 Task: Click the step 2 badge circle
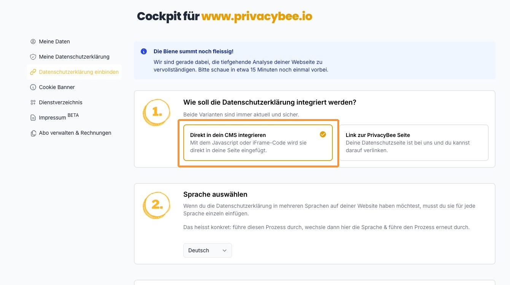156,205
